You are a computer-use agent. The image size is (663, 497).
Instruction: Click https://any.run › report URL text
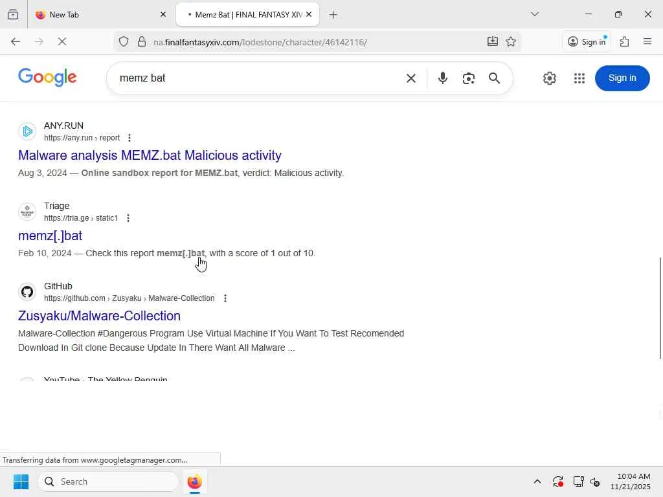coord(82,138)
